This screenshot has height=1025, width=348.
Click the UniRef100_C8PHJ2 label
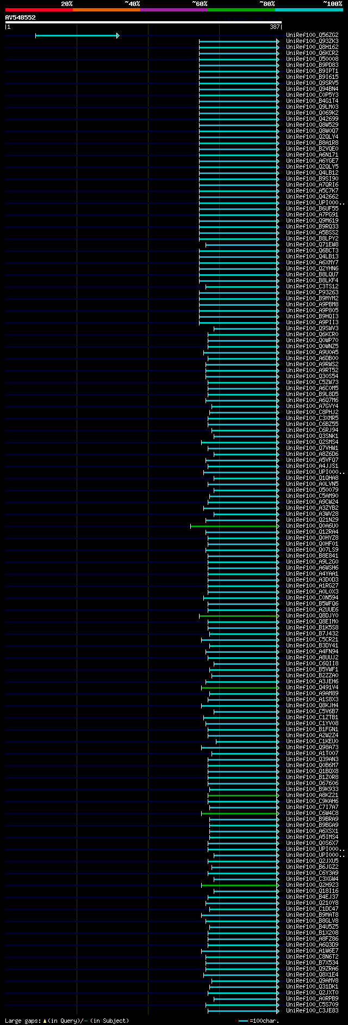(x=312, y=412)
